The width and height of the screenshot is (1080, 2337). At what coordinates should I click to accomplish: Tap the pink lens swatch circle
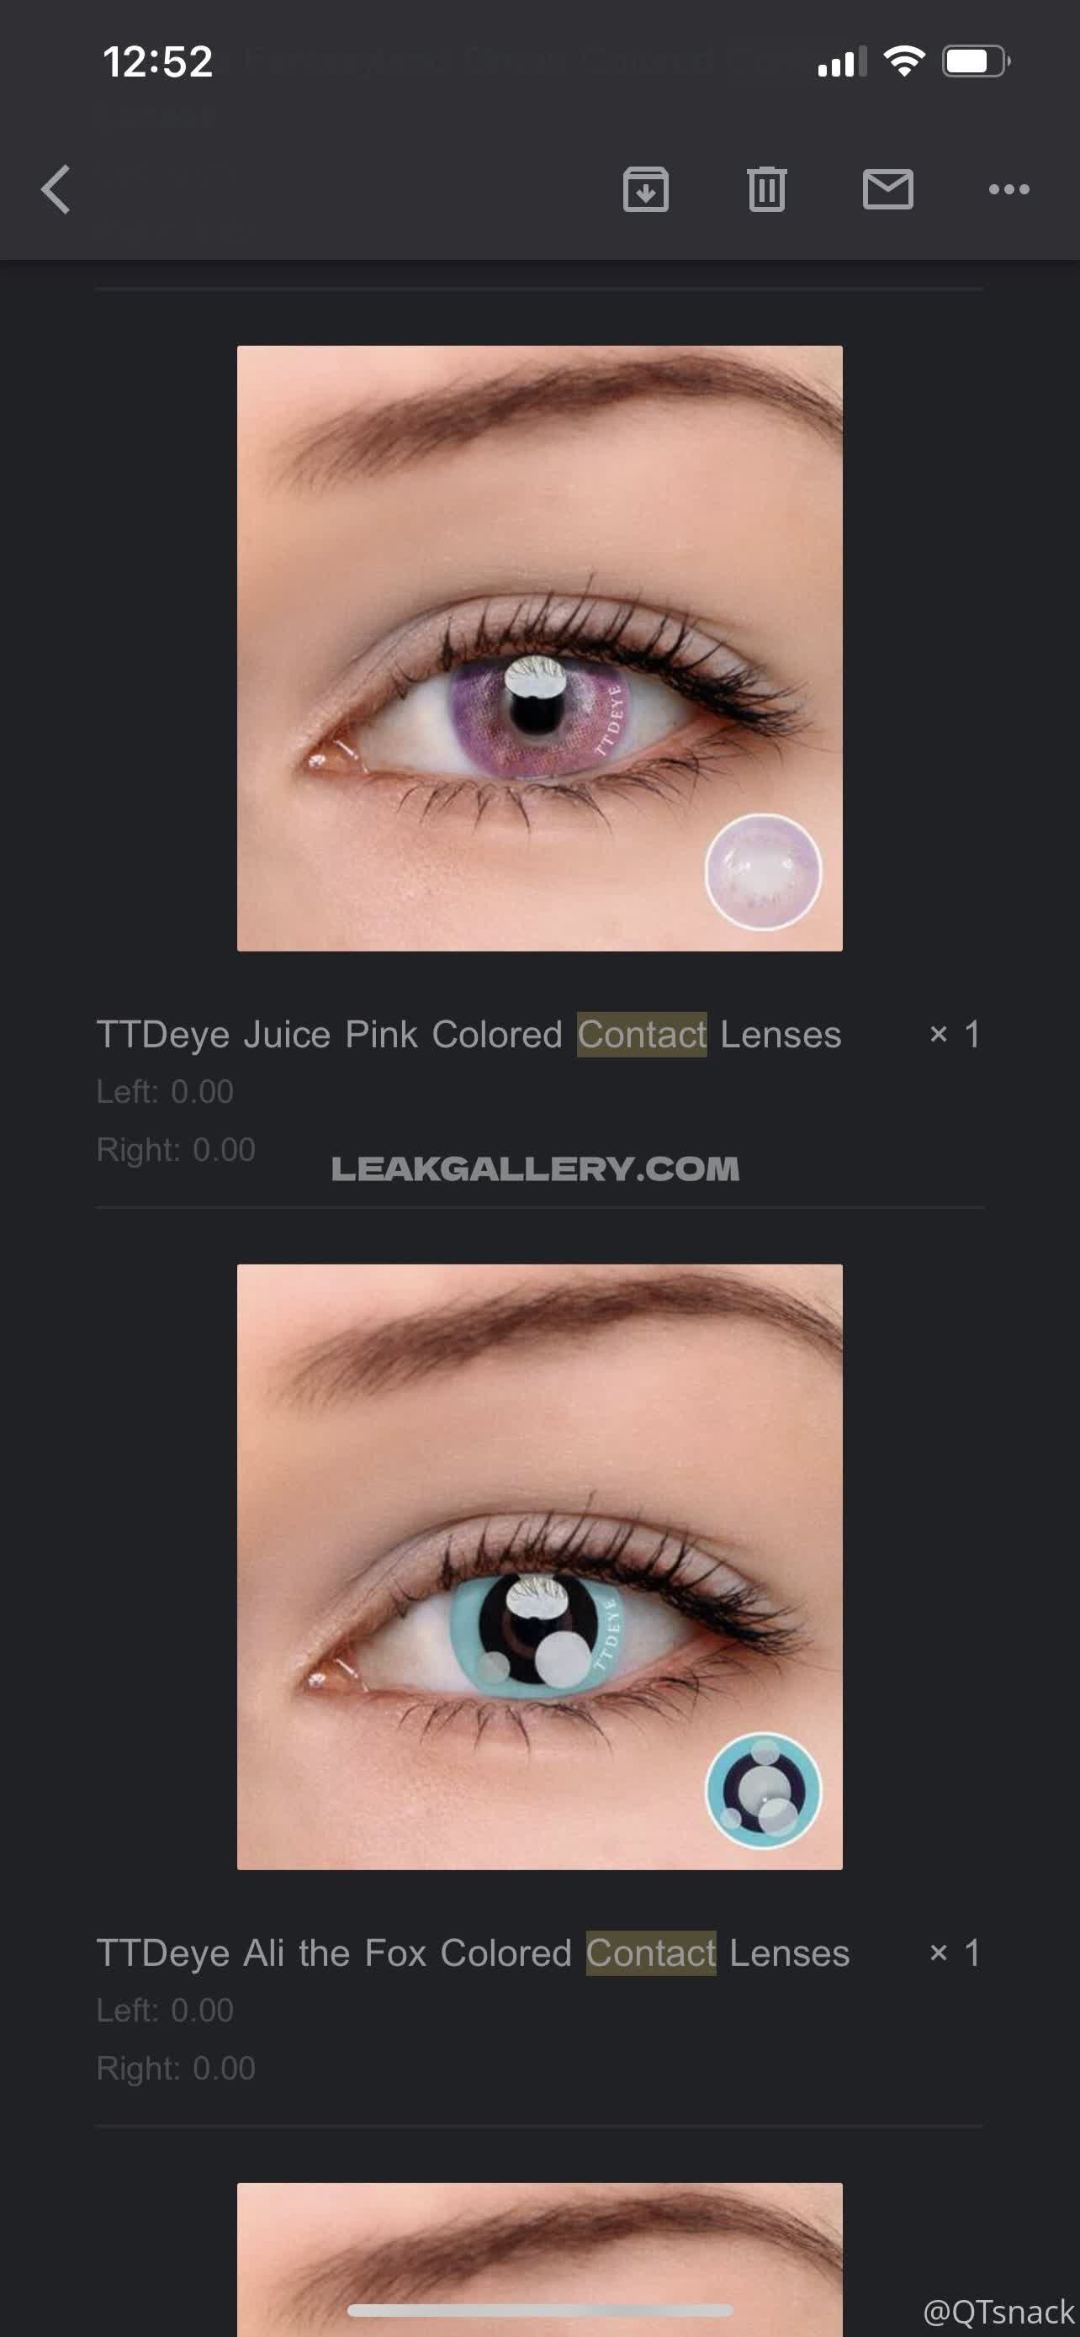pos(764,872)
